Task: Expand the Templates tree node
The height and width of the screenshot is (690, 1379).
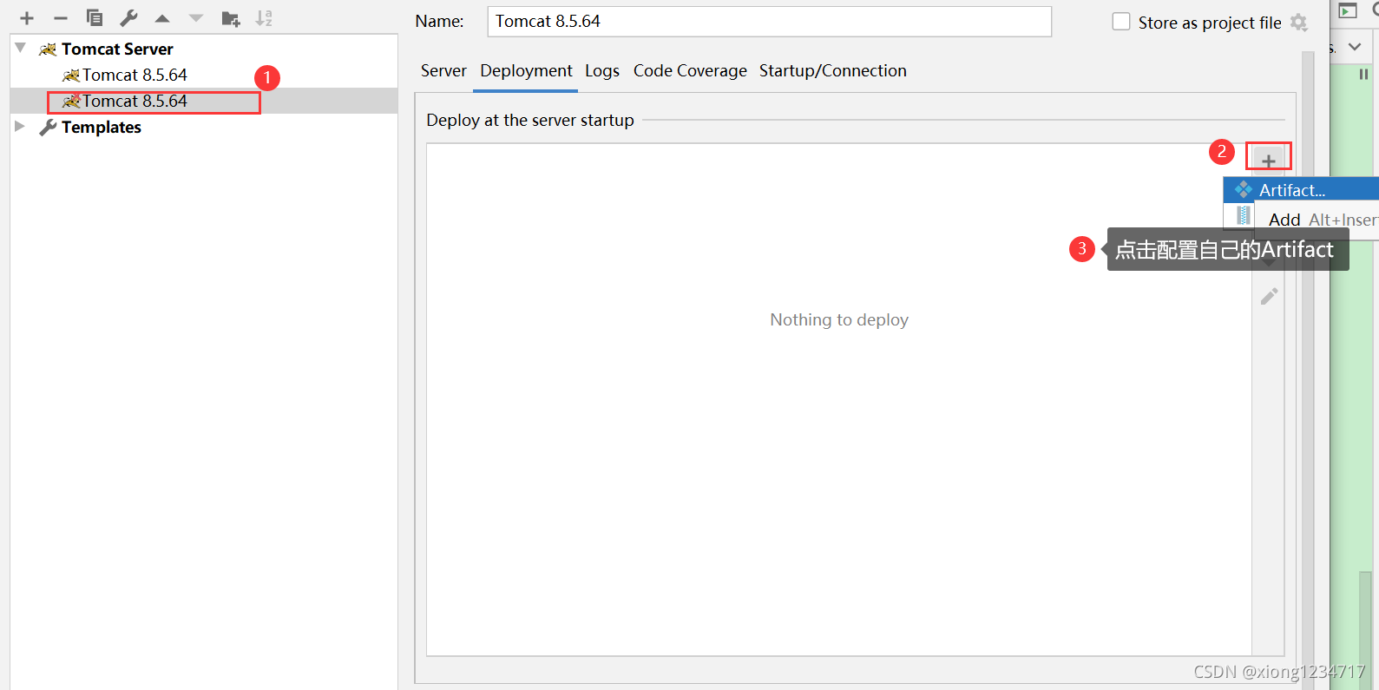Action: pos(20,127)
